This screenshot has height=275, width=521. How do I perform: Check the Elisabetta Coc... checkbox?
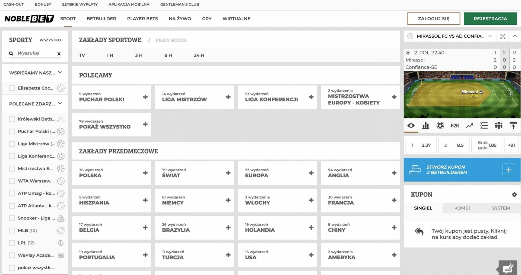tap(12, 88)
